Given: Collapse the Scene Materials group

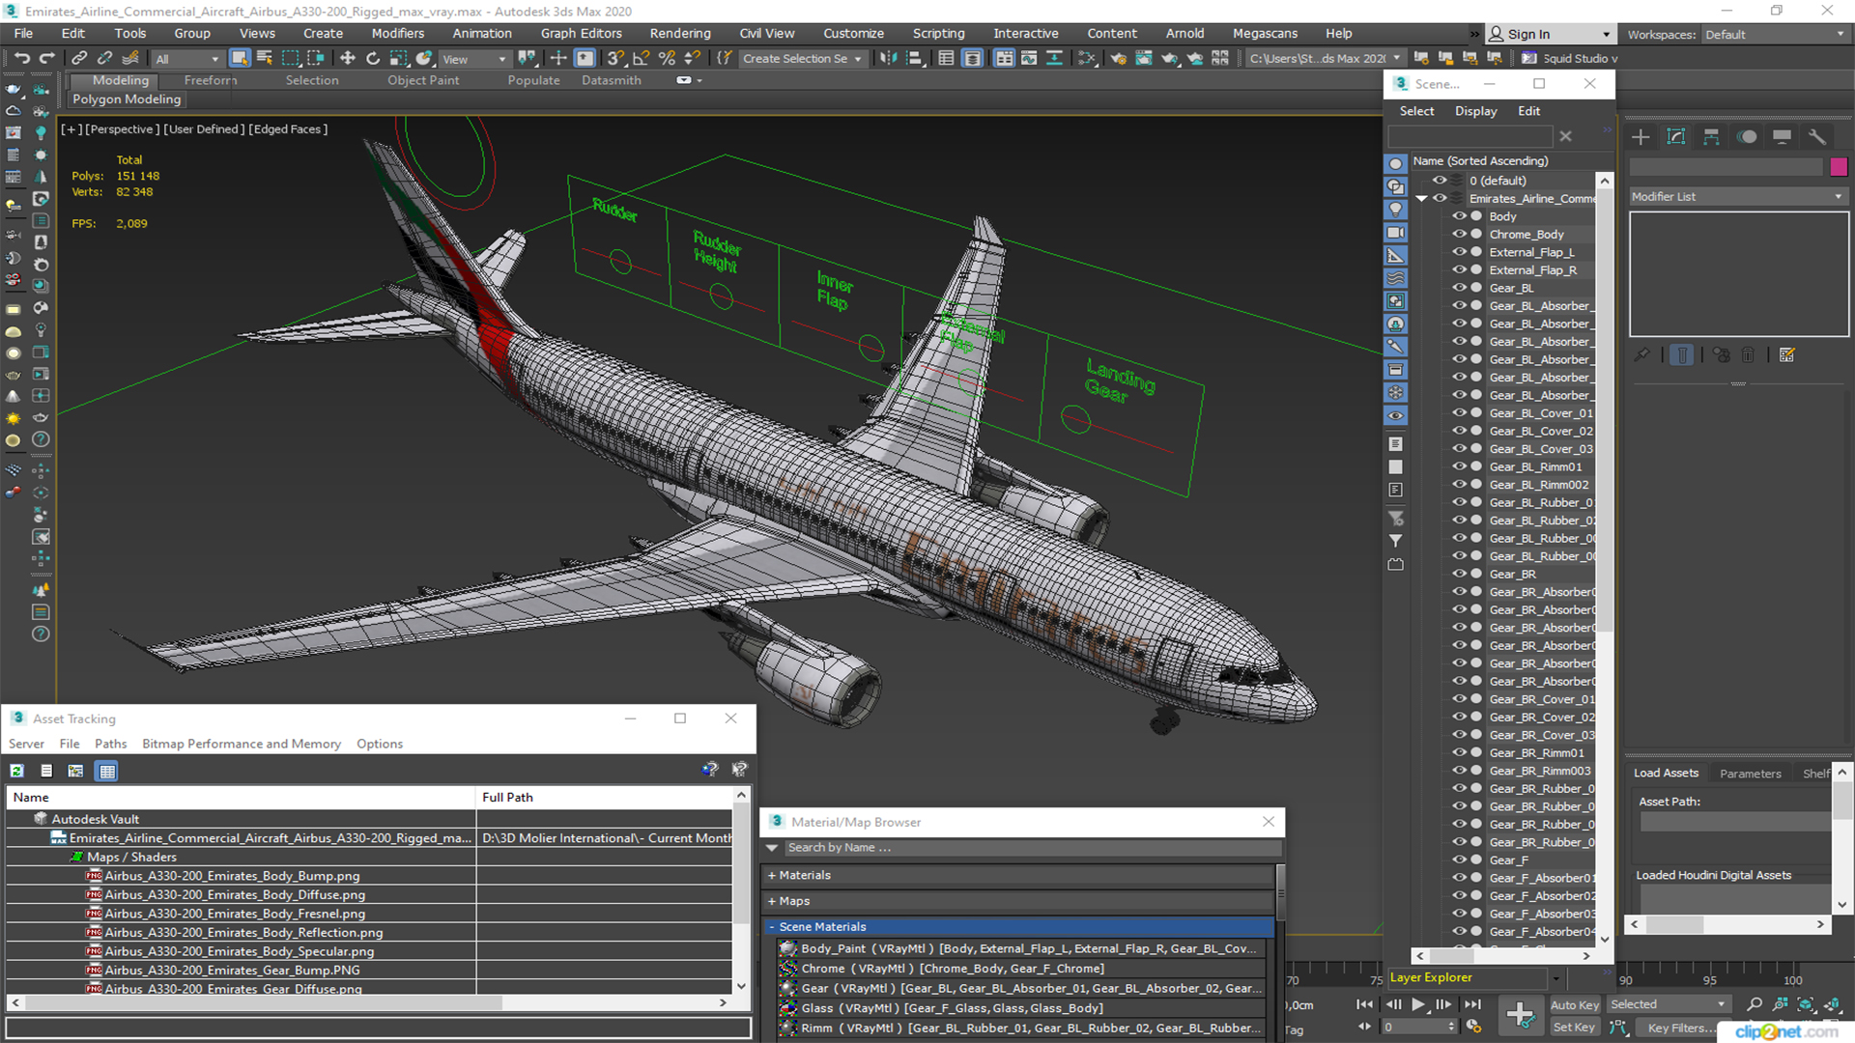Looking at the screenshot, I should (772, 927).
